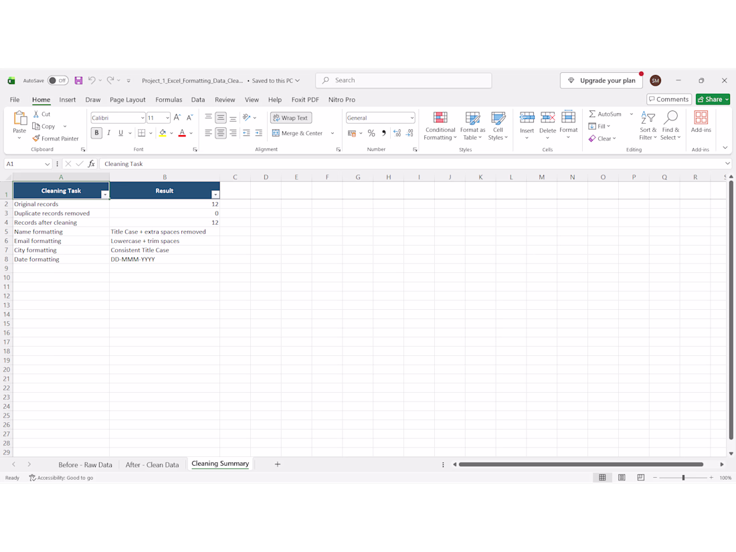Open the Cleaning Task filter dropdown

[x=104, y=194]
